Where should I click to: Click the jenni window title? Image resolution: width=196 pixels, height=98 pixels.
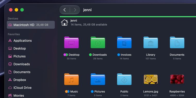[x=87, y=10]
